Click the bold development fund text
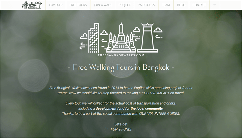The width and height of the screenshot is (242, 138). (x=129, y=108)
